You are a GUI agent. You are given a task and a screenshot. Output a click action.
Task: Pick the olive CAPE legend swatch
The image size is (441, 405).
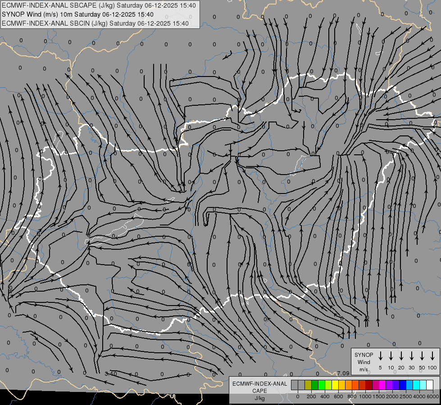(x=308, y=385)
